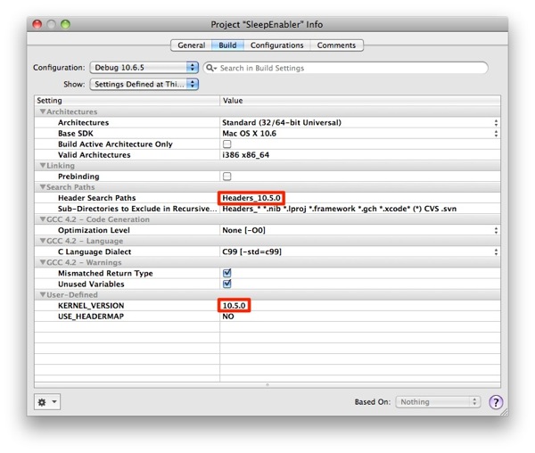Uncheck Mismatched Return Type warning

coord(226,273)
